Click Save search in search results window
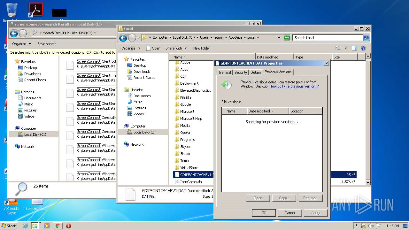 click(47, 44)
